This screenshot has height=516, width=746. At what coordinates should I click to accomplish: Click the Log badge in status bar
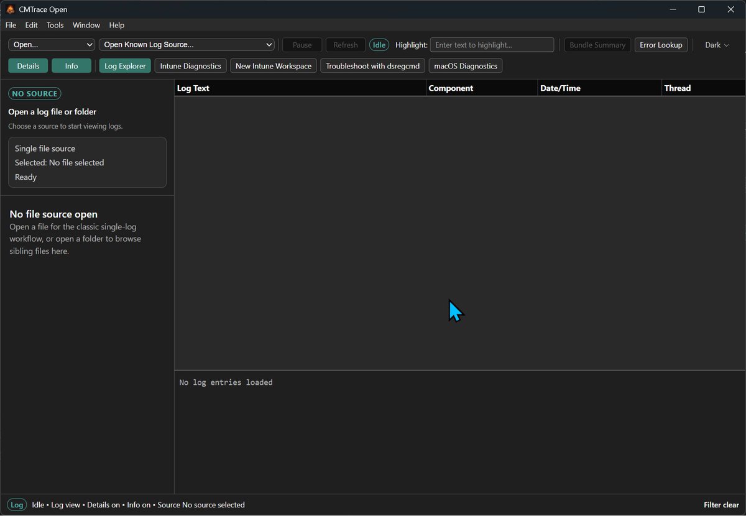tap(17, 505)
